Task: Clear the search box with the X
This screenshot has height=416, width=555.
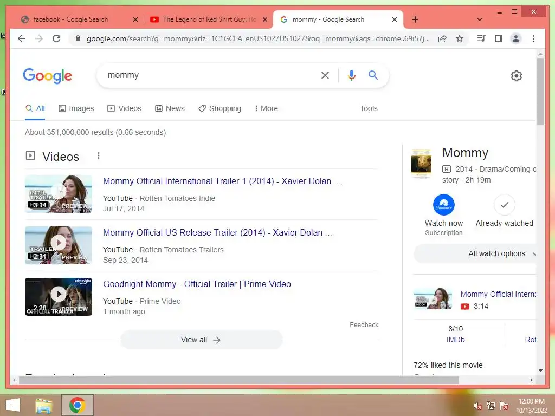Action: (325, 75)
